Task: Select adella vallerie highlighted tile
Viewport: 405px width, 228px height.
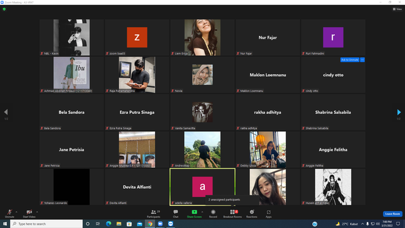Action: pyautogui.click(x=202, y=187)
